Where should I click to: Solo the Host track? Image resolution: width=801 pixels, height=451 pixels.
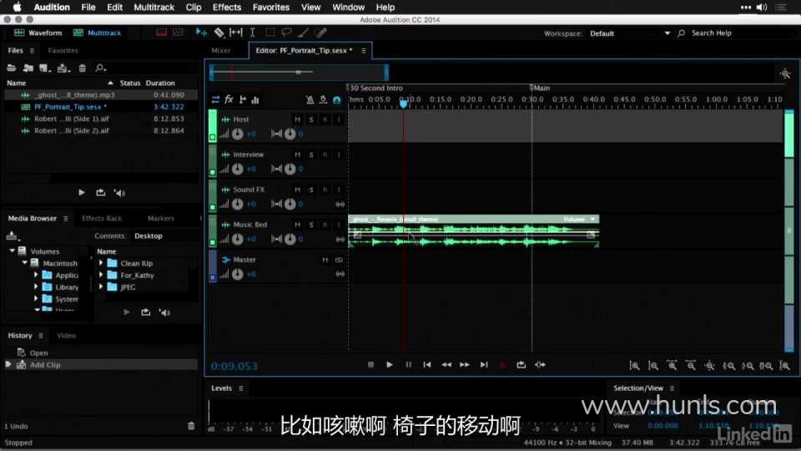click(x=311, y=119)
